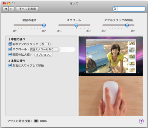Close the マウス window with red button
The width and height of the screenshot is (148, 128).
coord(4,4)
